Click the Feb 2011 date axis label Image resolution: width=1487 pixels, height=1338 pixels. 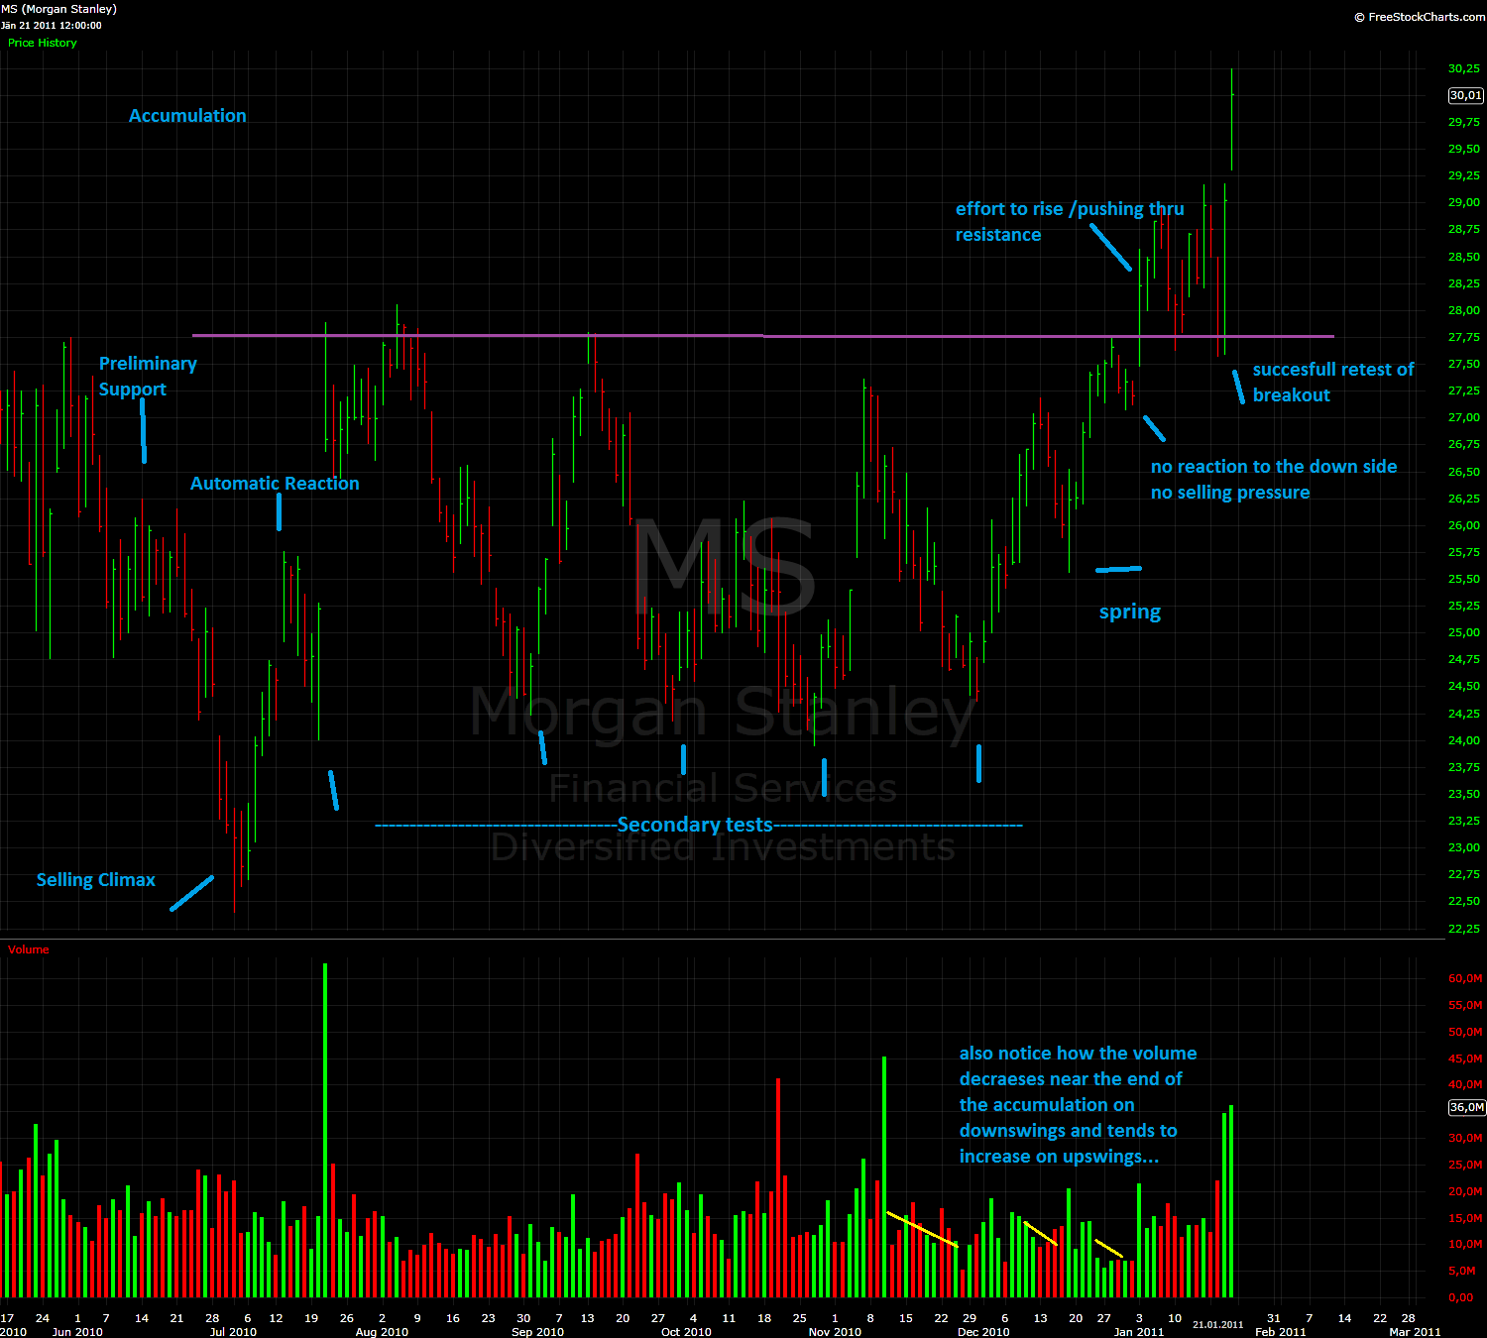pyautogui.click(x=1281, y=1332)
